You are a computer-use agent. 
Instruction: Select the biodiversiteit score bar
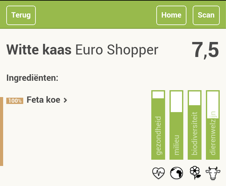click(195, 125)
